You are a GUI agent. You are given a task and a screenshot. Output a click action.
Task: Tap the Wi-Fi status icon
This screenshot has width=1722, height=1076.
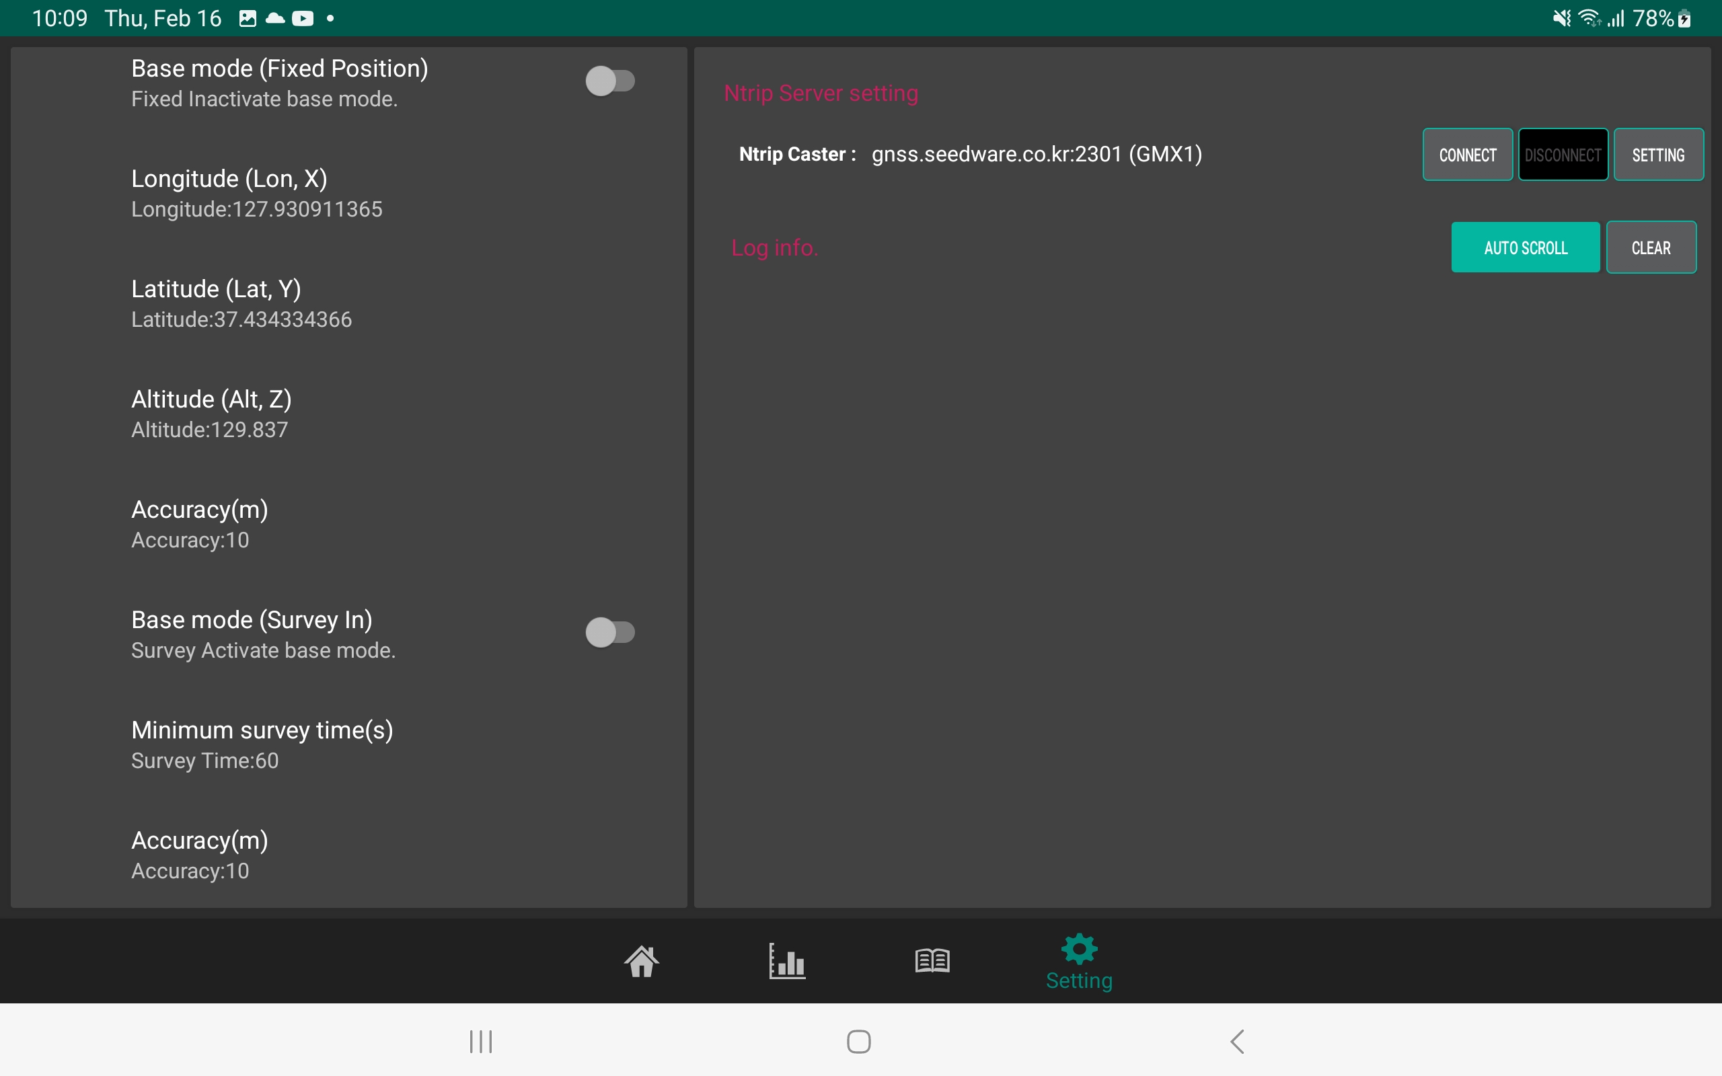[1589, 19]
